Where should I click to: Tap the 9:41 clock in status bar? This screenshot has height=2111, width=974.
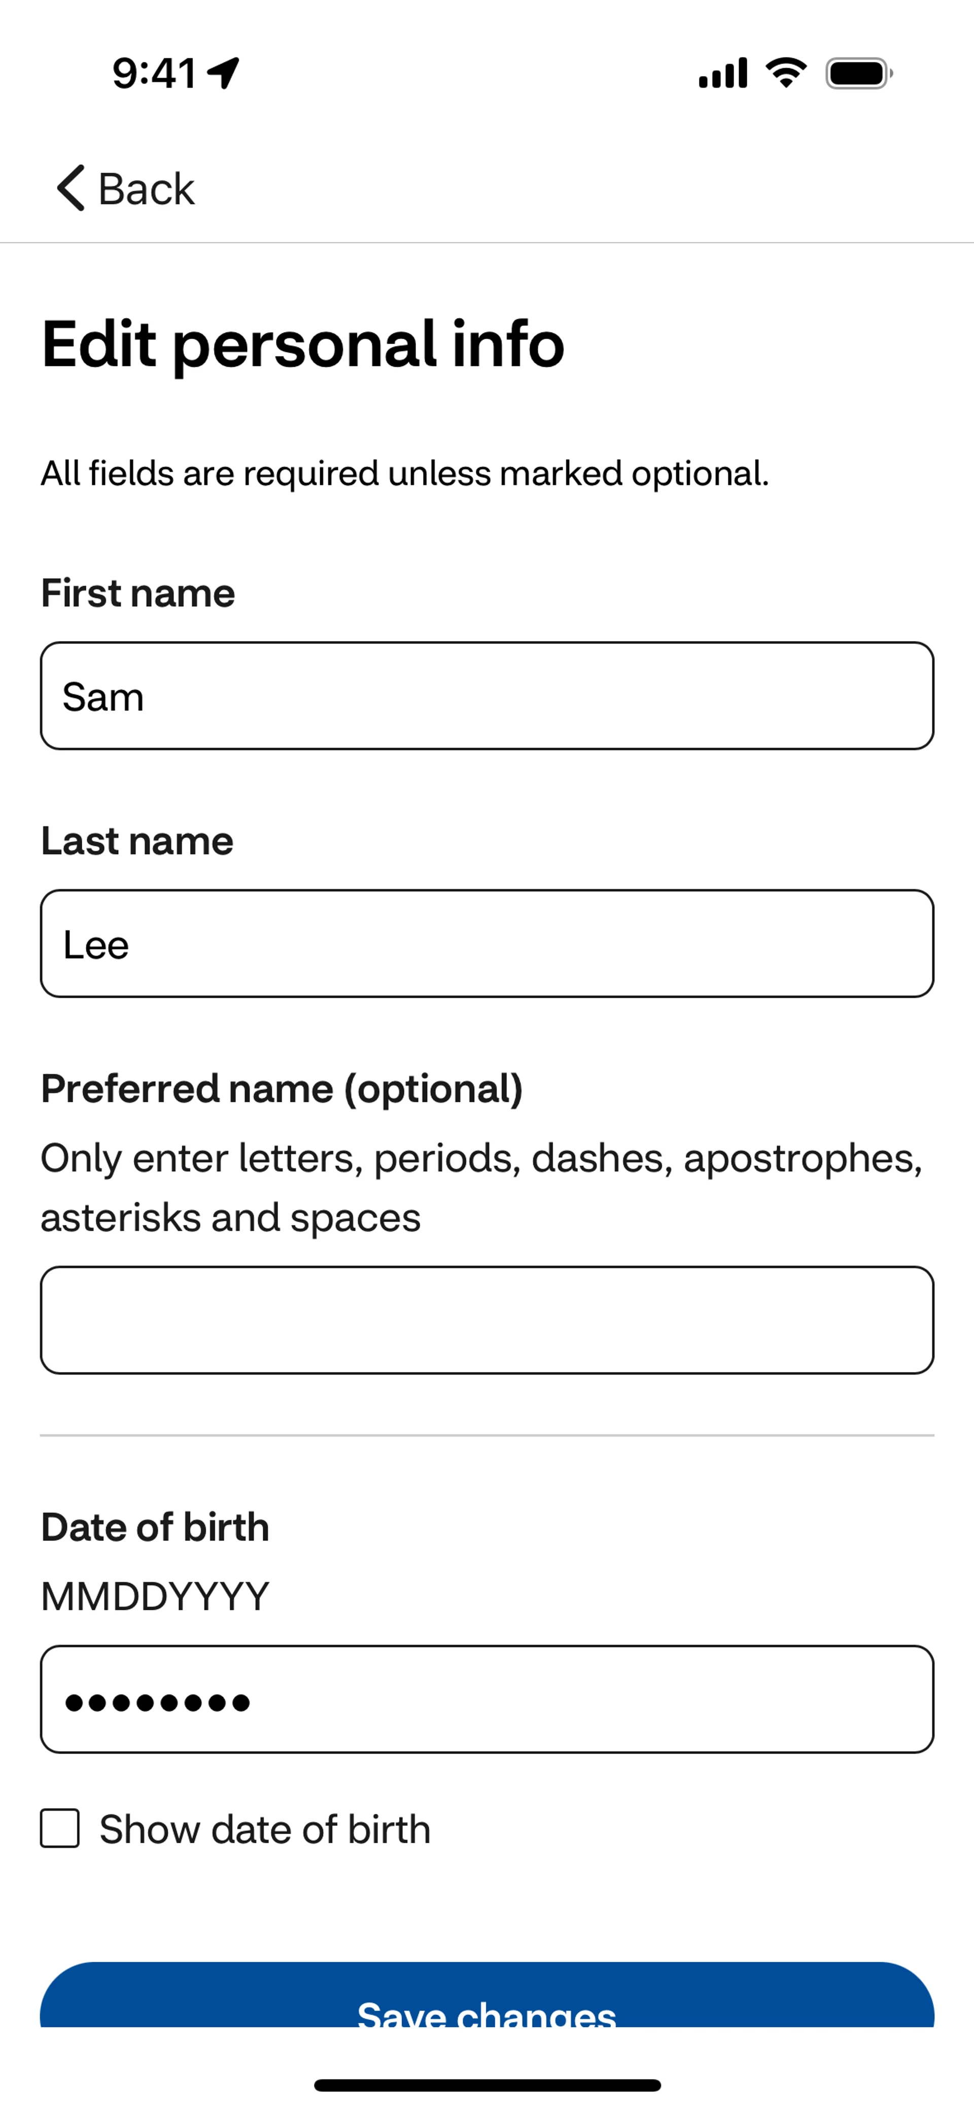(x=154, y=74)
